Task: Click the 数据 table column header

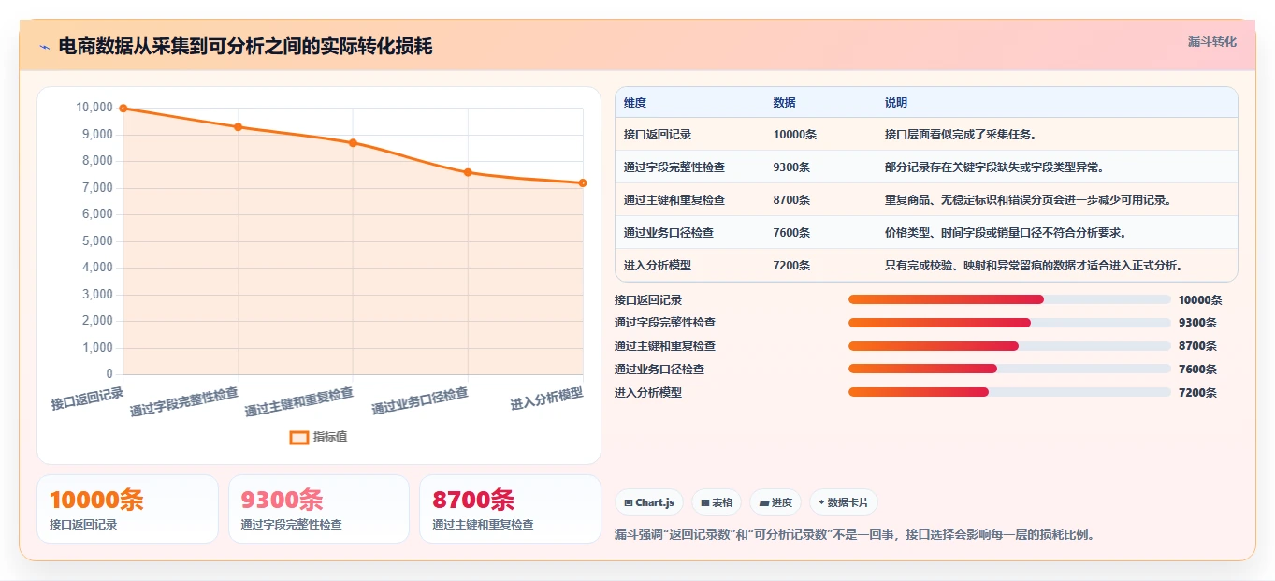Action: click(x=785, y=103)
